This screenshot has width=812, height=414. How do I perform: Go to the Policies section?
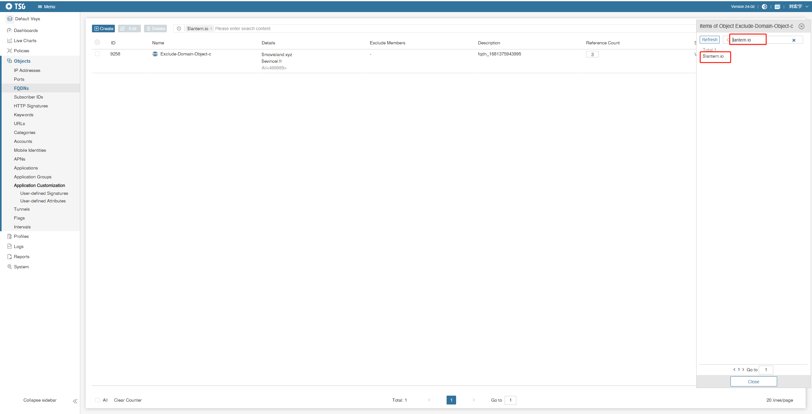point(21,51)
